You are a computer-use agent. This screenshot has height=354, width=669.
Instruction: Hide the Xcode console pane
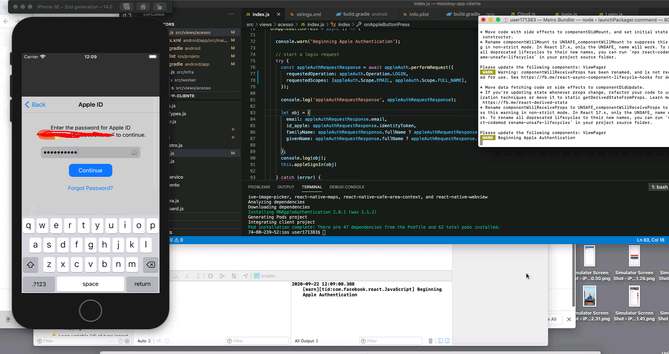click(447, 341)
